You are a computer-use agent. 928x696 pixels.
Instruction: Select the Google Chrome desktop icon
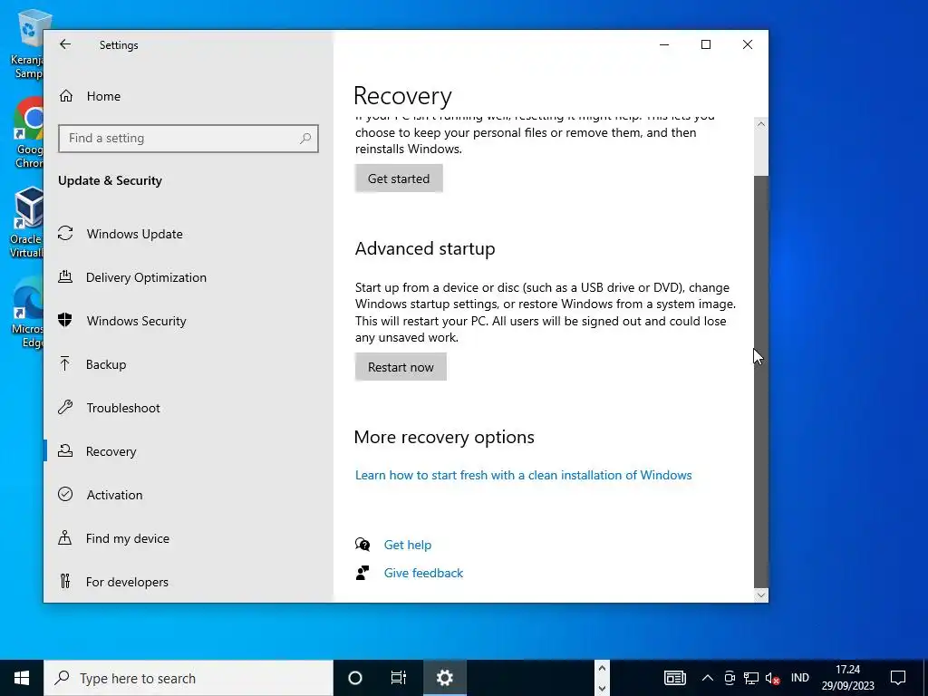pos(28,133)
